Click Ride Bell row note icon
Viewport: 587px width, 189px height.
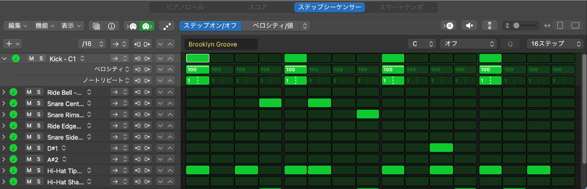(x=13, y=92)
